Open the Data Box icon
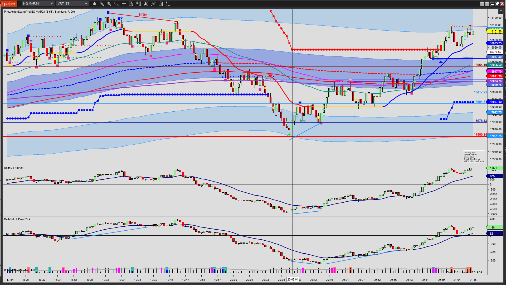Screen dimensions: 506x285 point(131,4)
